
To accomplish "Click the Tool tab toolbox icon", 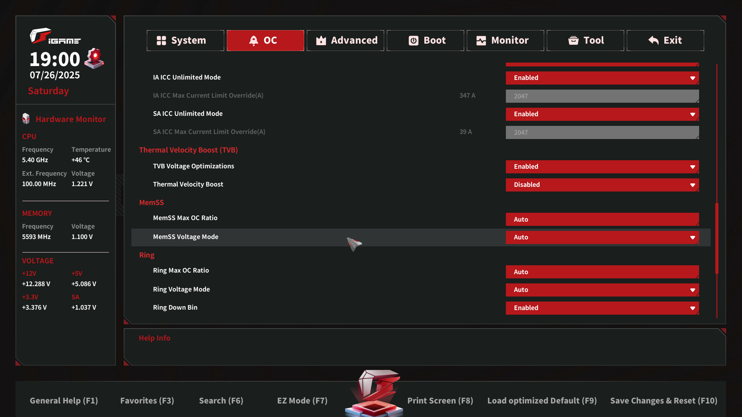I will pos(574,41).
